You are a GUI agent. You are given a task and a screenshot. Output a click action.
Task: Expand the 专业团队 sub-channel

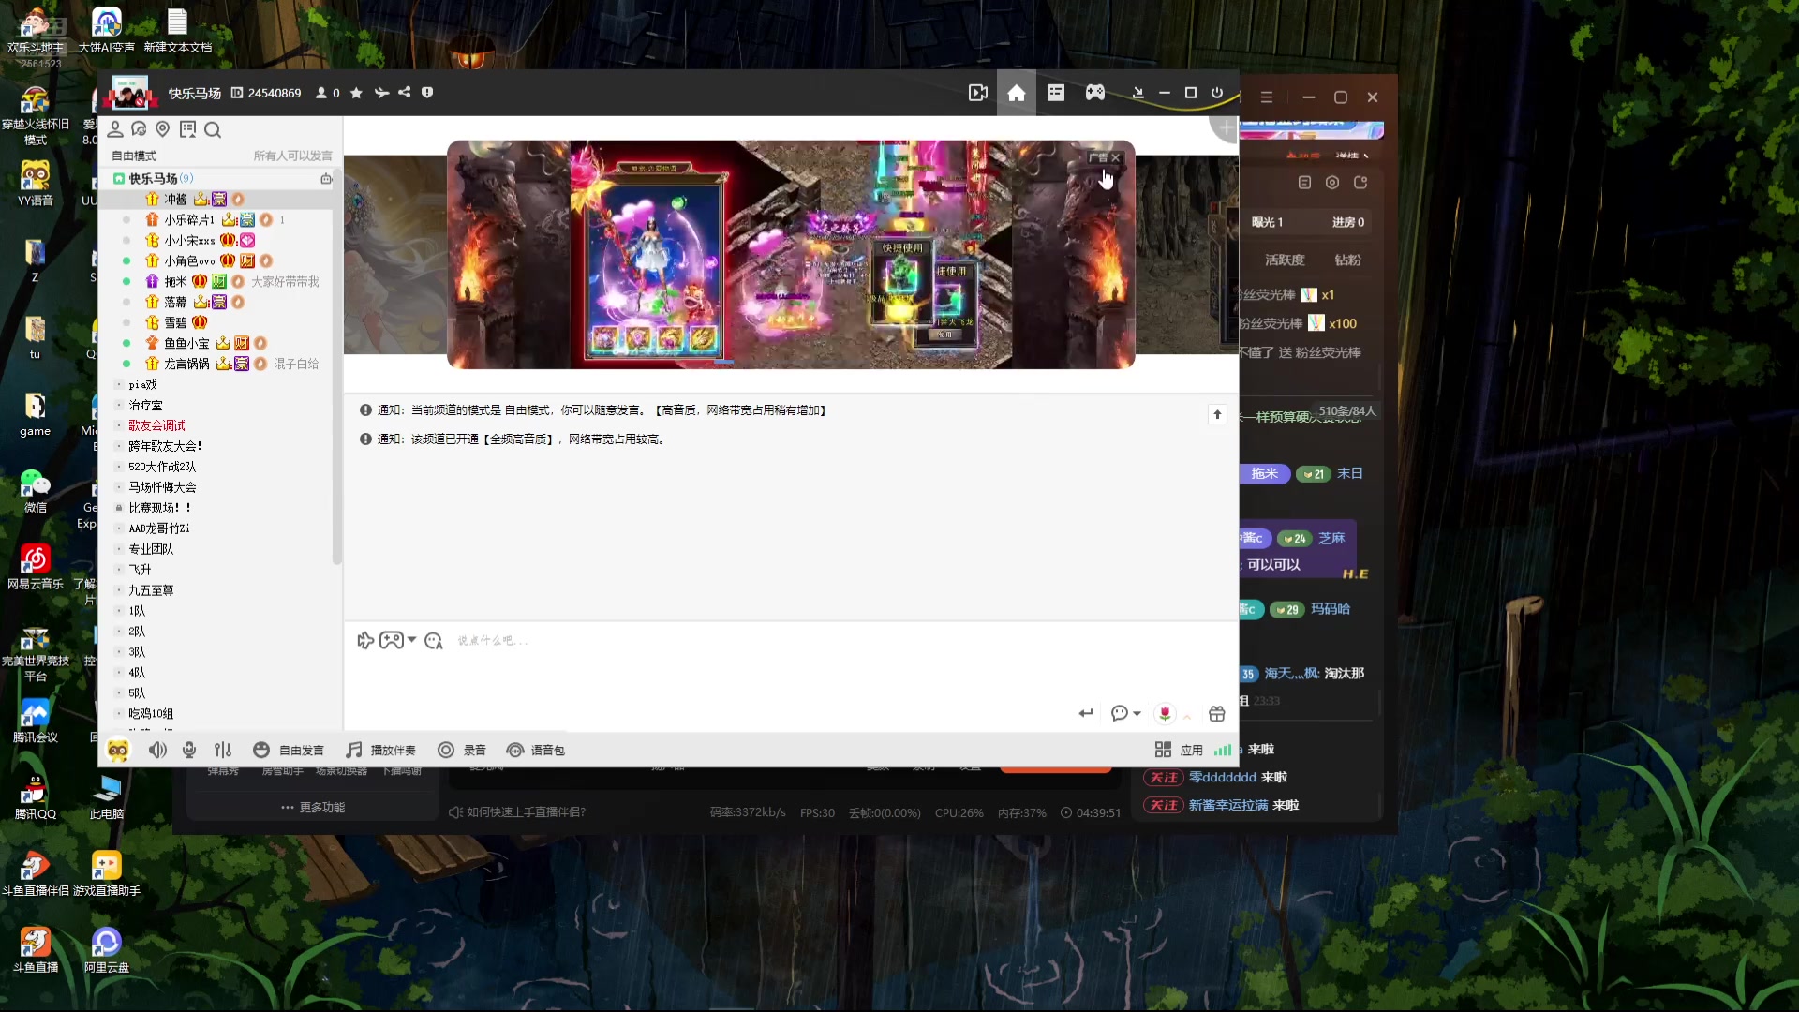[x=119, y=549]
